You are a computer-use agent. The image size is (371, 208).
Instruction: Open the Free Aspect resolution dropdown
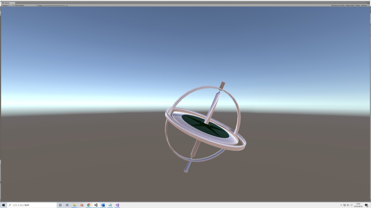26,5
